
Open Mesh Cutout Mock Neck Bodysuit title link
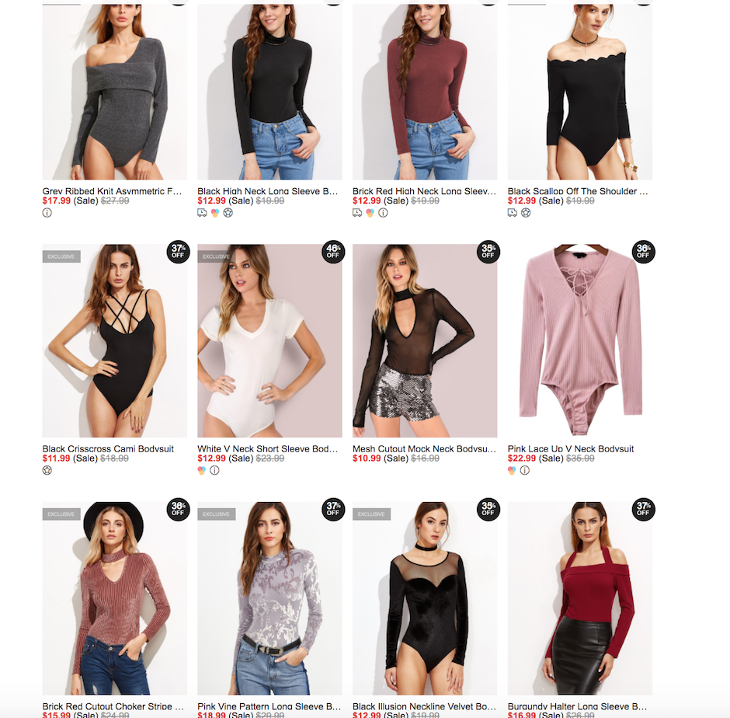[x=424, y=448]
